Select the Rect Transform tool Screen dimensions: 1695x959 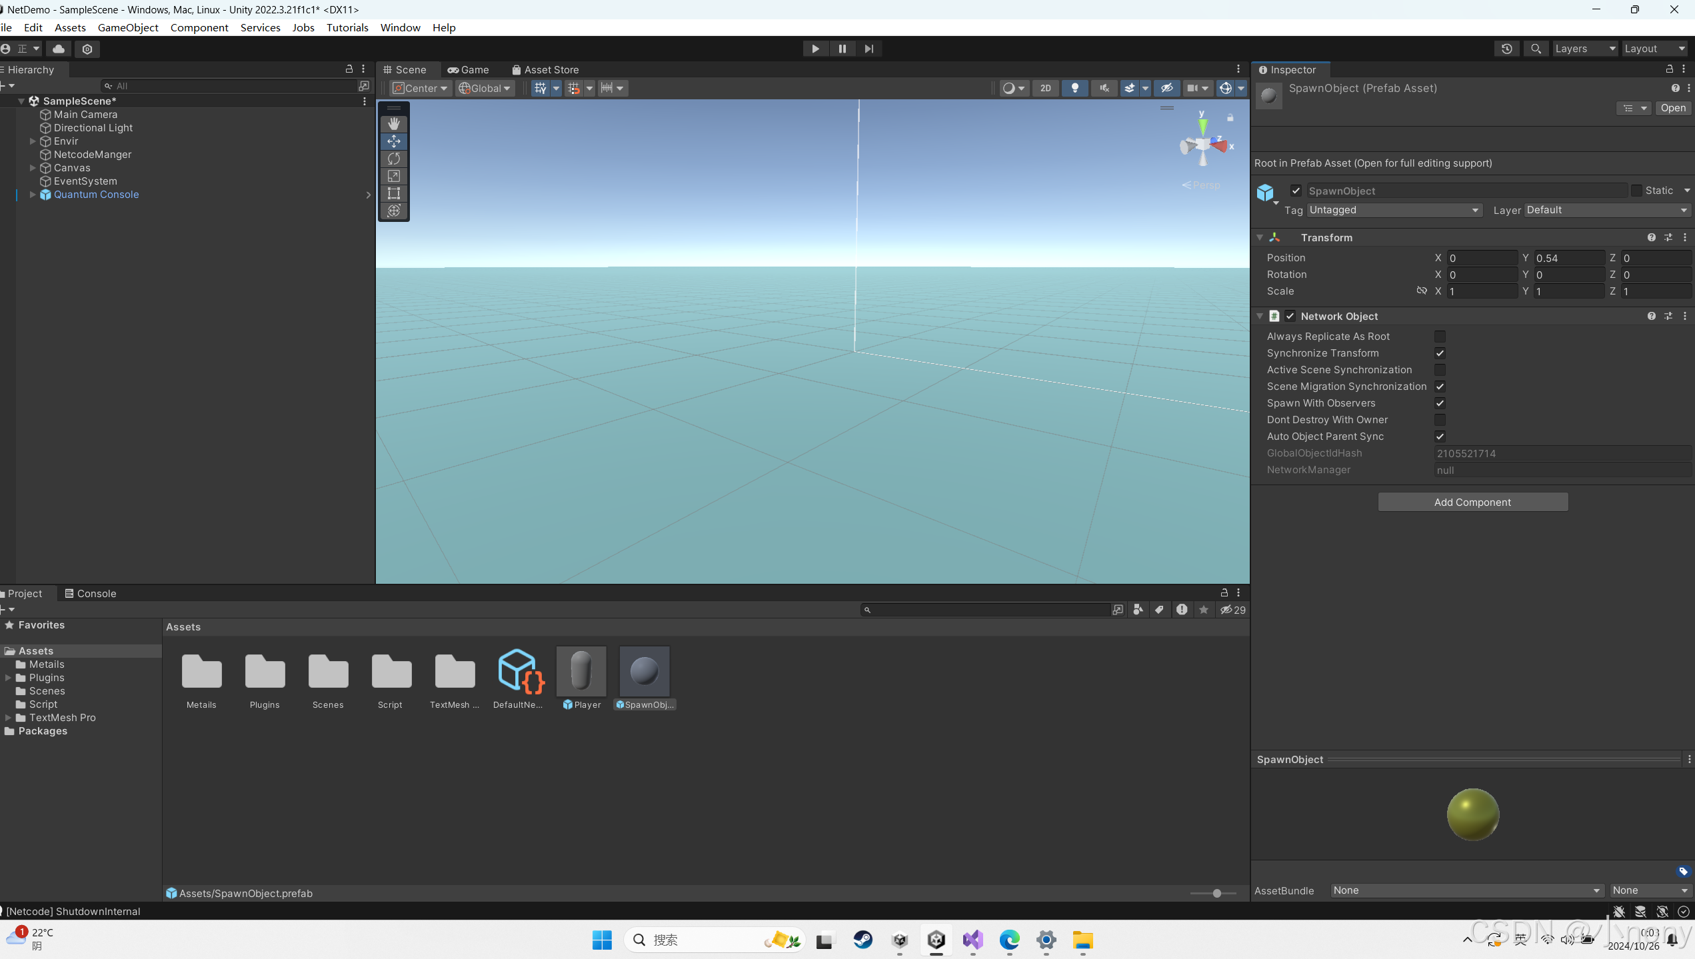(x=393, y=193)
